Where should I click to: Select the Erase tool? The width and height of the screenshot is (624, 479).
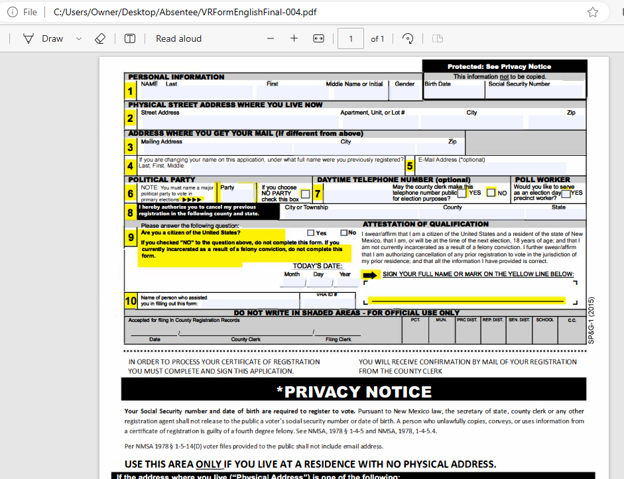(x=100, y=38)
